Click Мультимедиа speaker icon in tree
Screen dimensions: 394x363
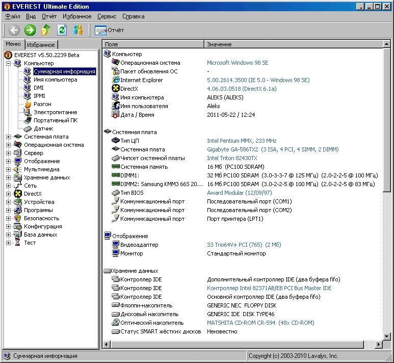(18, 169)
